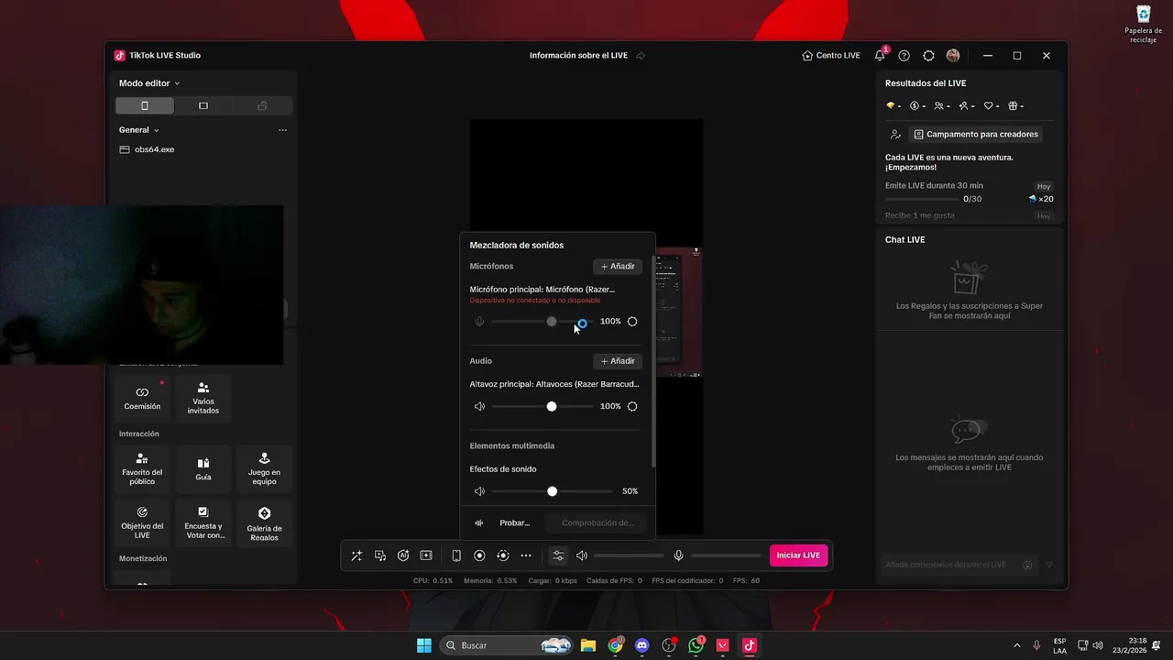This screenshot has width=1173, height=660.
Task: Expand the new followers stat dropdown
Action: click(x=967, y=106)
